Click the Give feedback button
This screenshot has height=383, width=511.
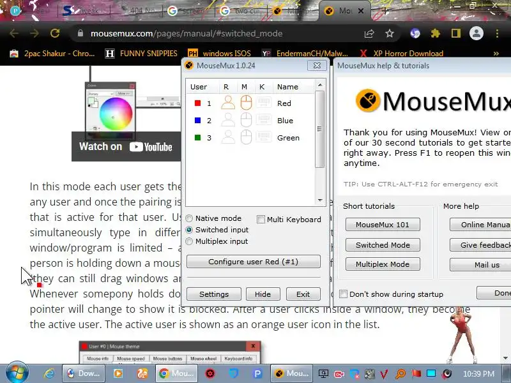click(480, 245)
